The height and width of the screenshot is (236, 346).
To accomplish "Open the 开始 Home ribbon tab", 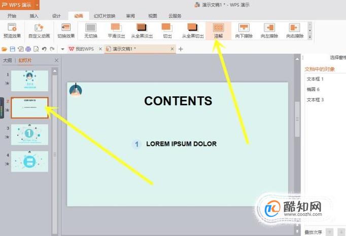I will [x=12, y=16].
